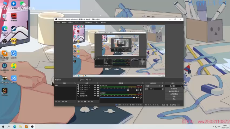Open 桌面音频 audio settings gear
Viewport: 230px width, 129px height.
tap(141, 97)
